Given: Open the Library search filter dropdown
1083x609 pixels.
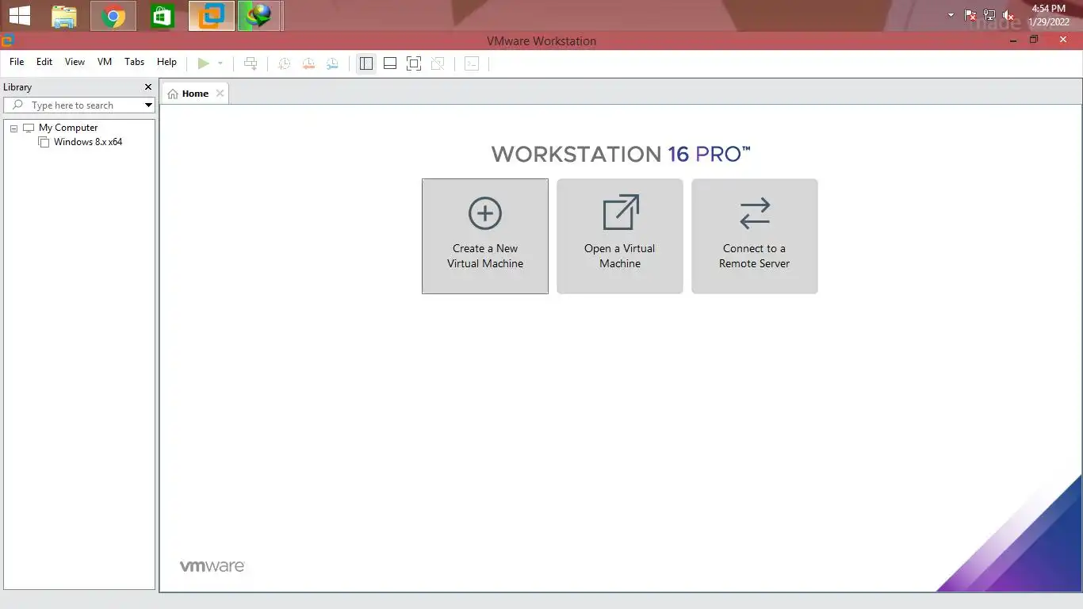Looking at the screenshot, I should [x=148, y=105].
